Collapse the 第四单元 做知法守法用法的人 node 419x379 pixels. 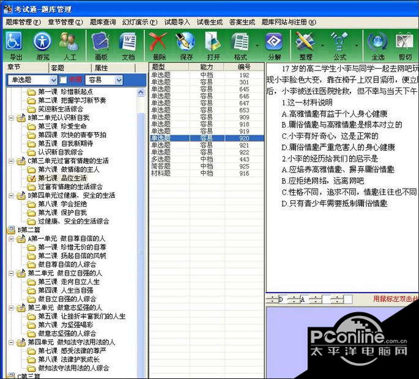click(11, 342)
